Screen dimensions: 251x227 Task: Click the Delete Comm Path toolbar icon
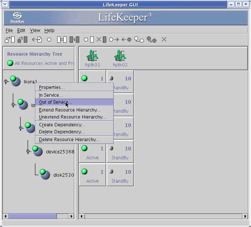tap(74, 39)
